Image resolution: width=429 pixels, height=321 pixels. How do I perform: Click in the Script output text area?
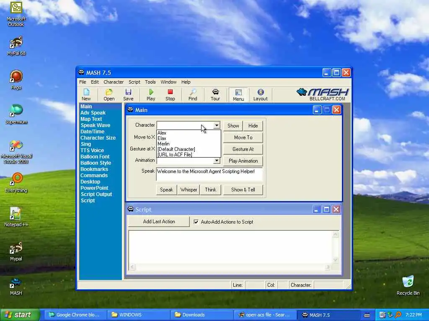point(231,247)
